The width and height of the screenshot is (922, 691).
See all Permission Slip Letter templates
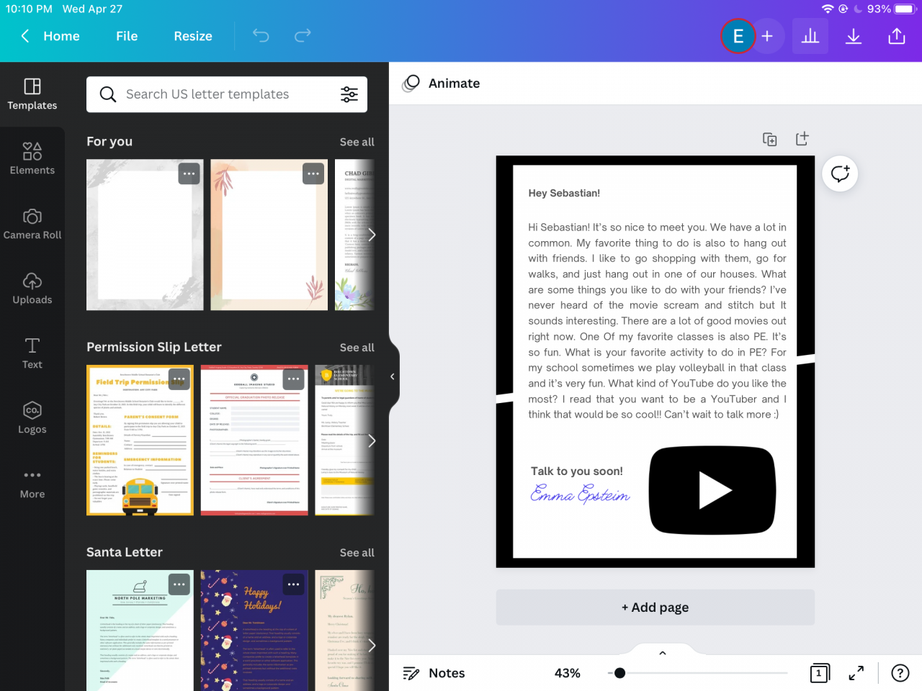pyautogui.click(x=357, y=348)
